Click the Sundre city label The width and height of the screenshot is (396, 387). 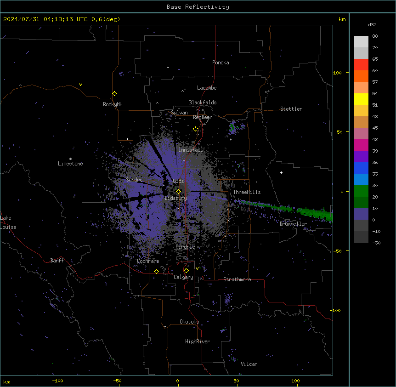pos(134,180)
